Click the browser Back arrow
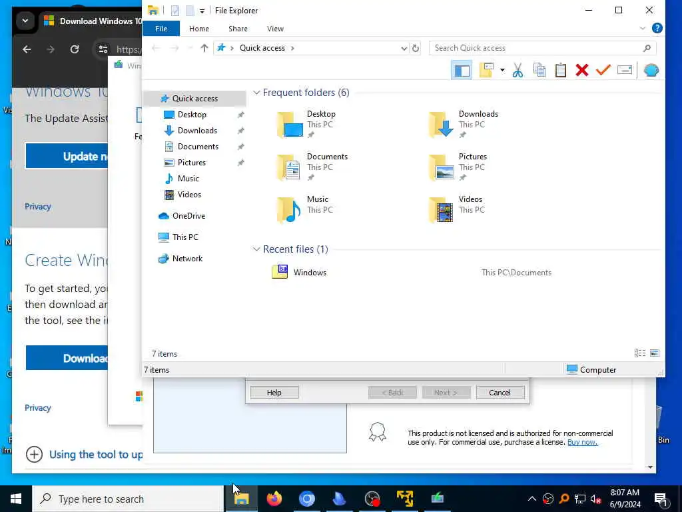682x512 pixels. tap(27, 49)
